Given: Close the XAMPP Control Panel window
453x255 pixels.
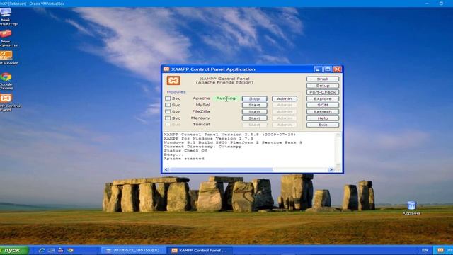Looking at the screenshot, I should coord(337,69).
